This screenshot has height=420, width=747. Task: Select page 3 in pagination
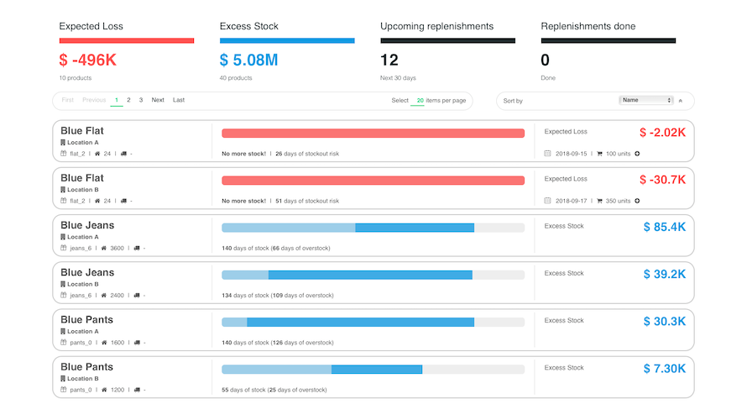coord(141,100)
